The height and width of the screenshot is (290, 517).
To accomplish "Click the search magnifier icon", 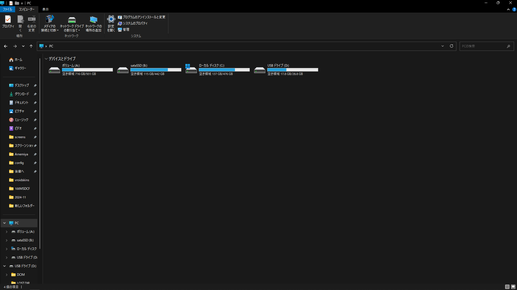I will coord(509,46).
